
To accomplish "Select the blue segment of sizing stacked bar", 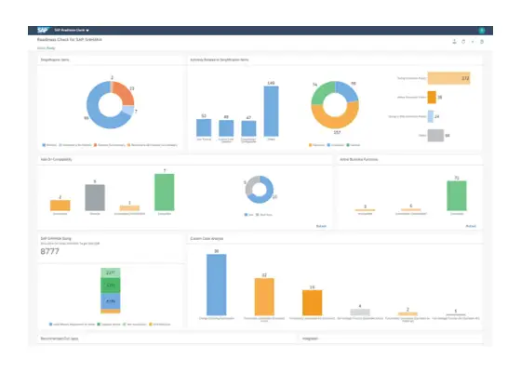I will point(111,301).
